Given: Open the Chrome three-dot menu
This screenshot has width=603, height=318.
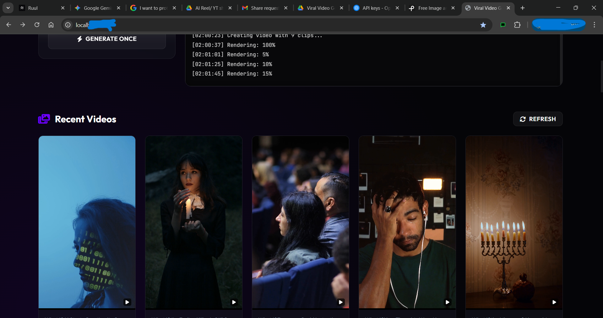Looking at the screenshot, I should coord(594,25).
